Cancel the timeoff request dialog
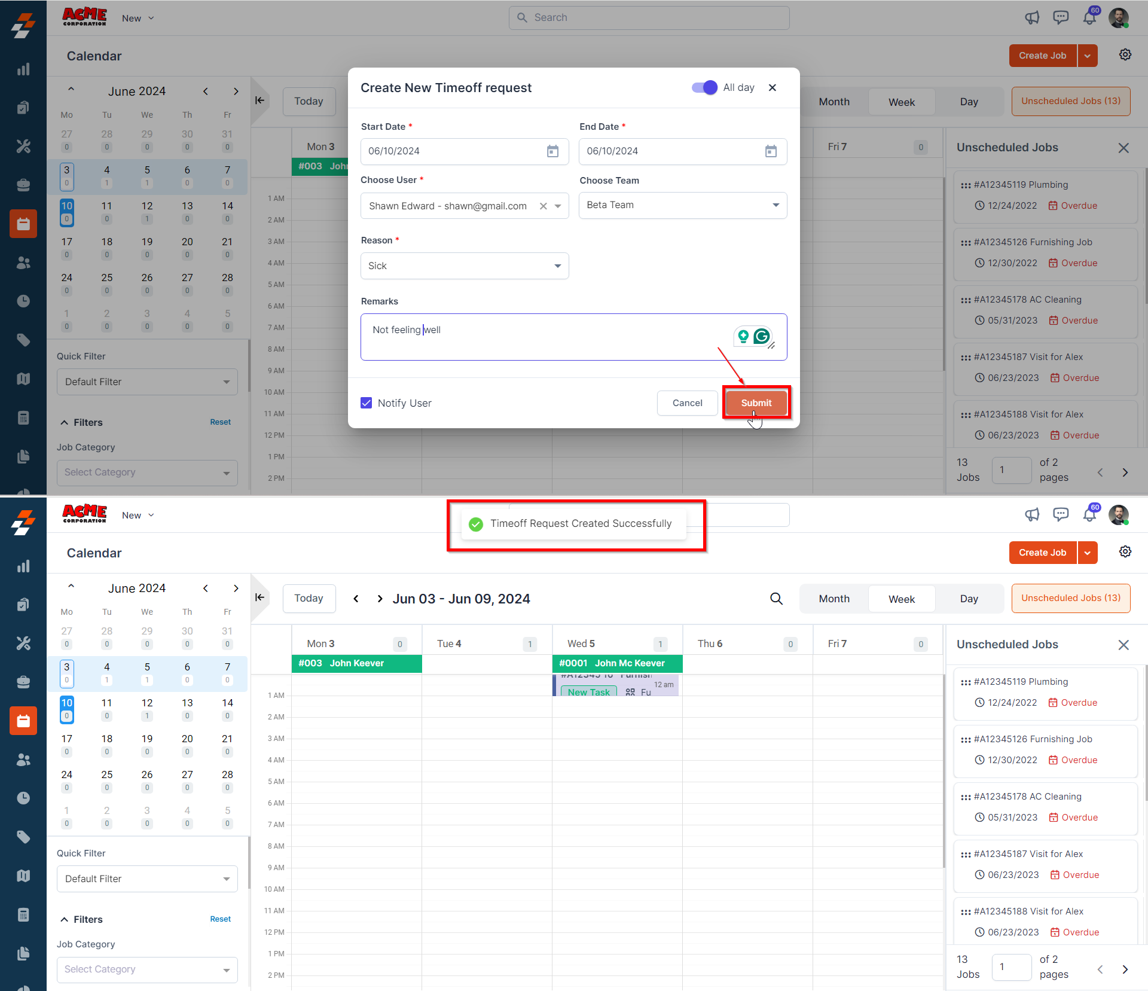The image size is (1148, 991). (687, 403)
